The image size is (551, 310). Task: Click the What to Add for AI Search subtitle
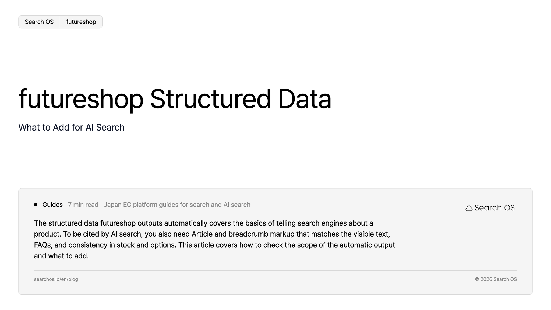click(71, 127)
